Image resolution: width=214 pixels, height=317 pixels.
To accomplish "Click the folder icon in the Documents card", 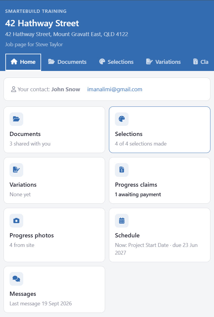I will click(x=16, y=119).
